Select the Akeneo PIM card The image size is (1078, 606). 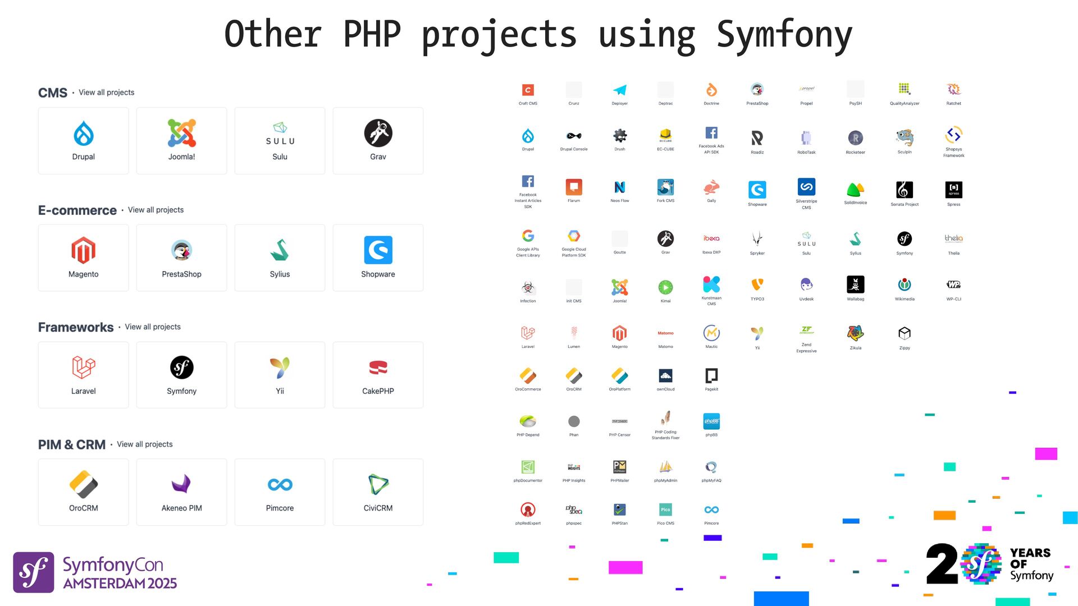click(x=181, y=492)
